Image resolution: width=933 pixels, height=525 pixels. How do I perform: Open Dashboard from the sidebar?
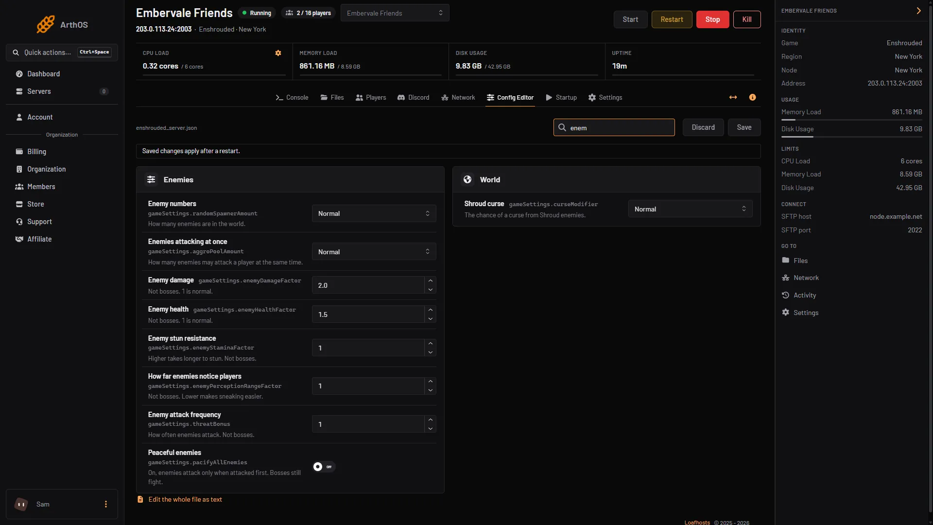[62, 74]
